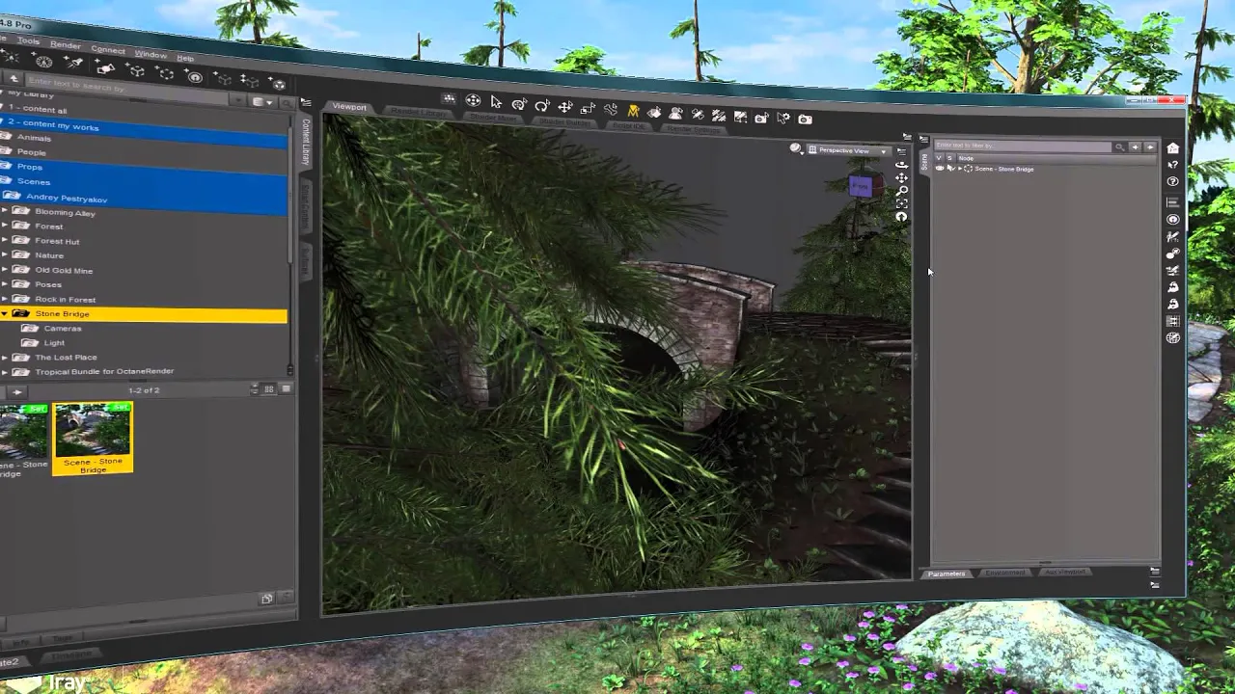Select the Spot Render camera tool
Viewport: 1235px width, 694px height.
point(761,118)
